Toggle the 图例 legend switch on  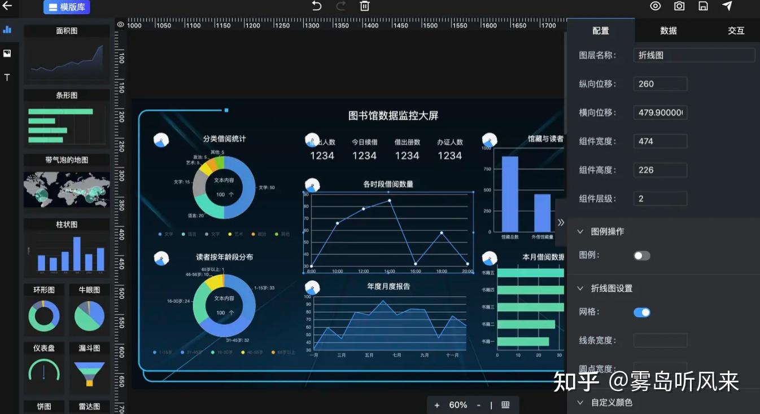click(x=642, y=256)
